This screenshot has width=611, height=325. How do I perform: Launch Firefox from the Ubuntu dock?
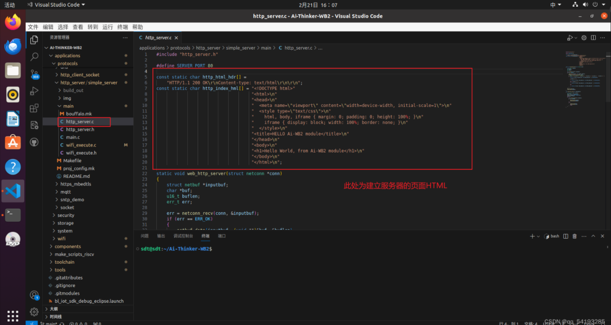[x=13, y=22]
